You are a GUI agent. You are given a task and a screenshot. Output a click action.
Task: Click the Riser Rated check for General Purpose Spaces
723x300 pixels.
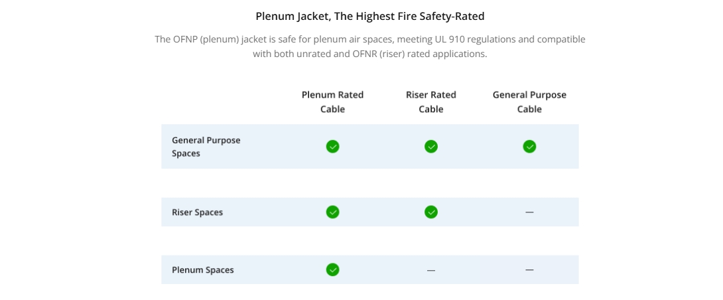point(431,147)
